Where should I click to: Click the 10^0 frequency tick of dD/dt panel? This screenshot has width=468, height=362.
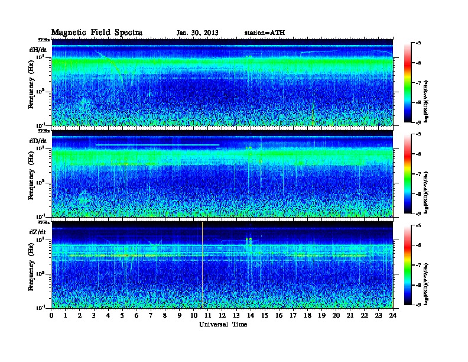(40, 182)
